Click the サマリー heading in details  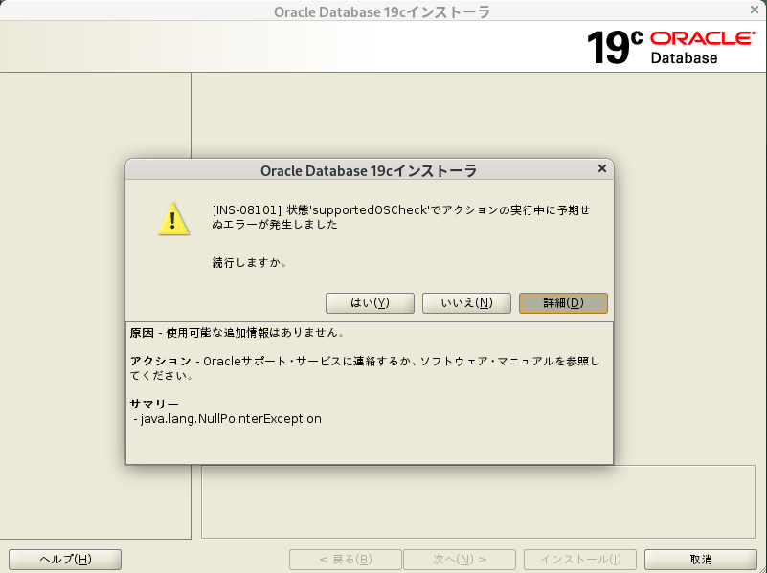[154, 404]
